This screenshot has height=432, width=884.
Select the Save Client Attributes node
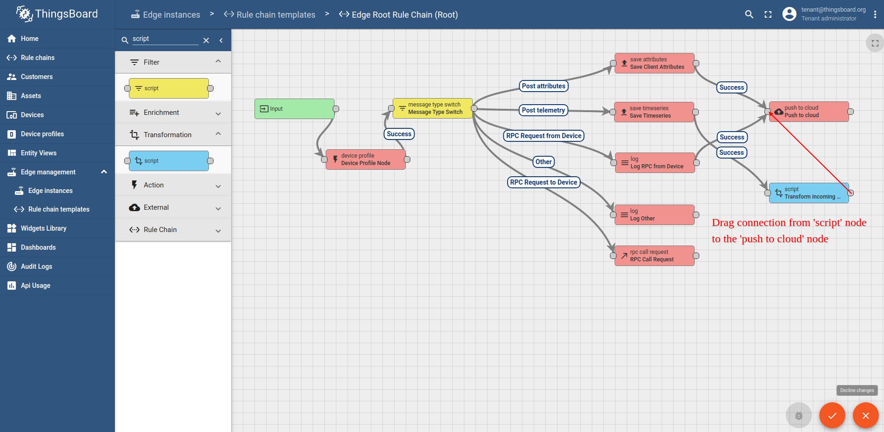coord(655,63)
